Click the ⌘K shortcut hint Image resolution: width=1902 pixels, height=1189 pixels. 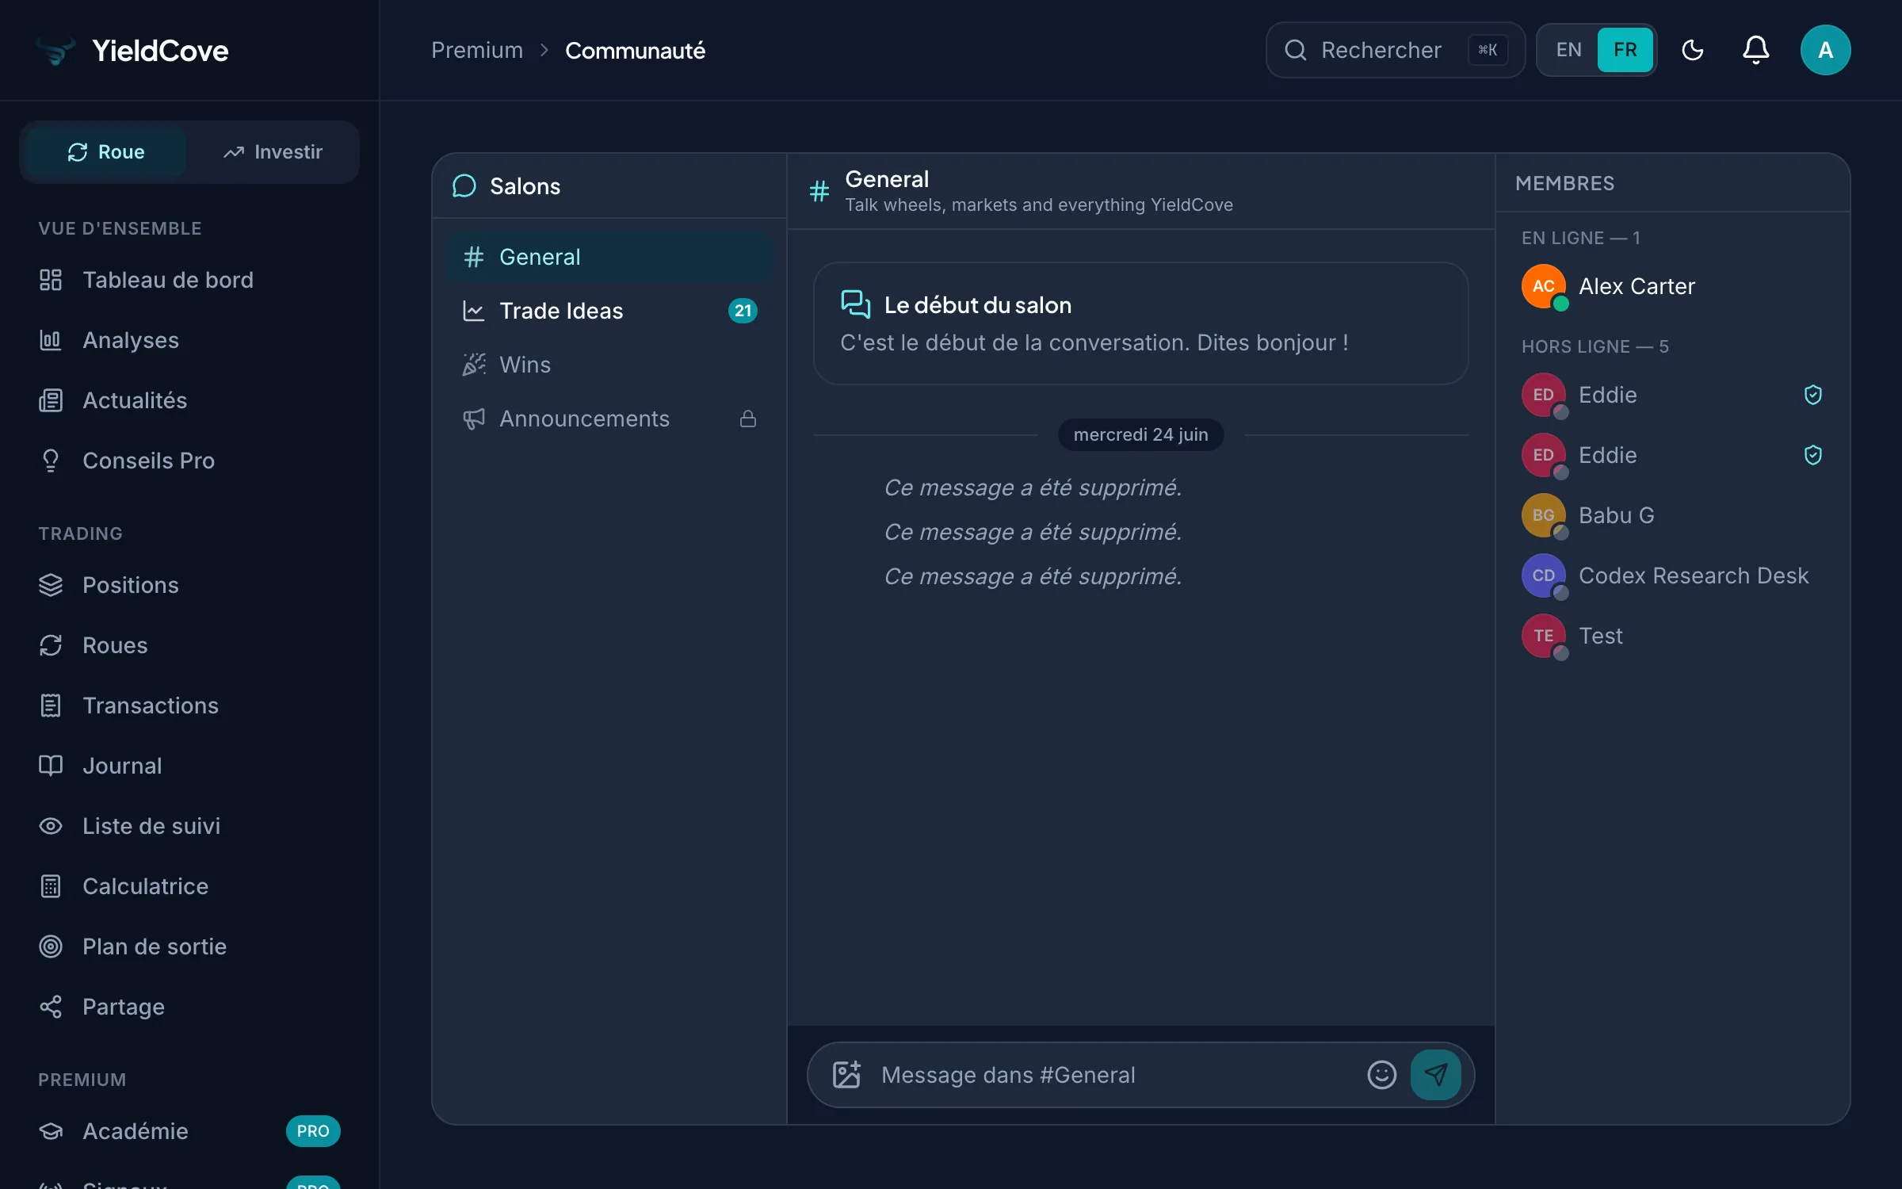click(x=1488, y=50)
